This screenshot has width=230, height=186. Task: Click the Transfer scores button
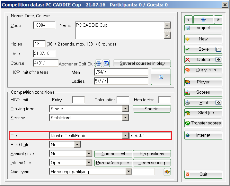(203, 123)
